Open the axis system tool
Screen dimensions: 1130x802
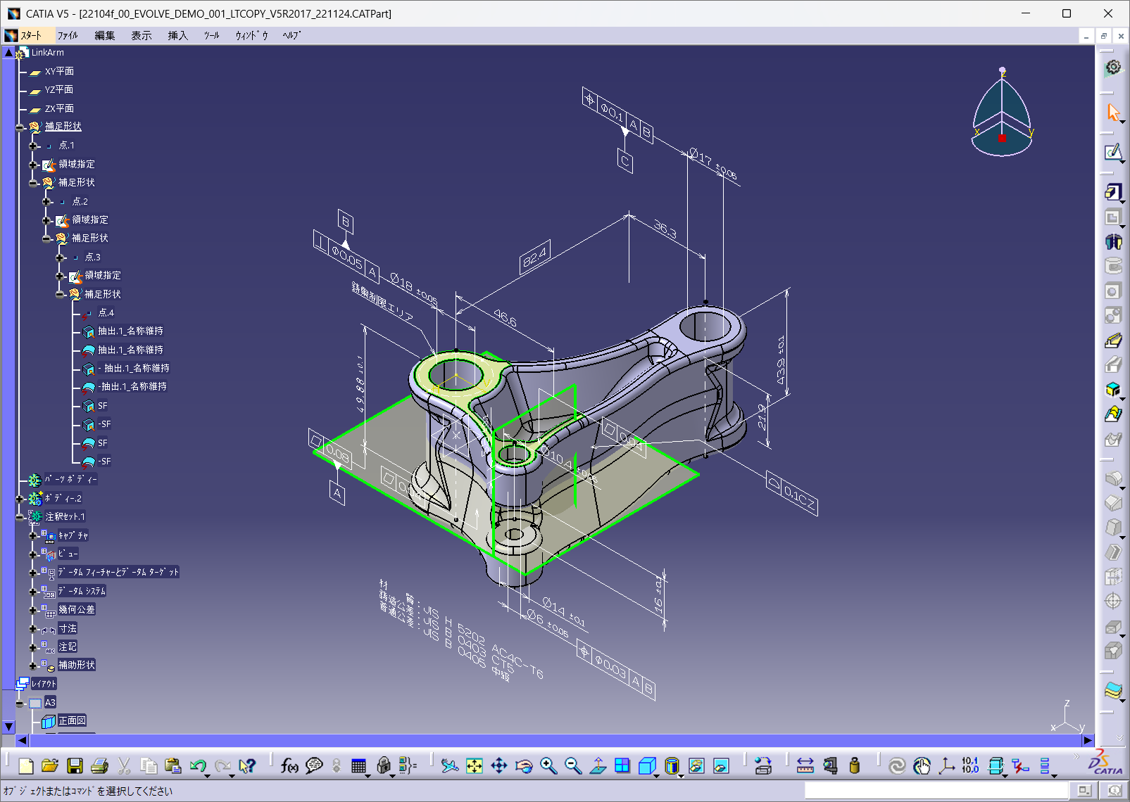point(947,765)
